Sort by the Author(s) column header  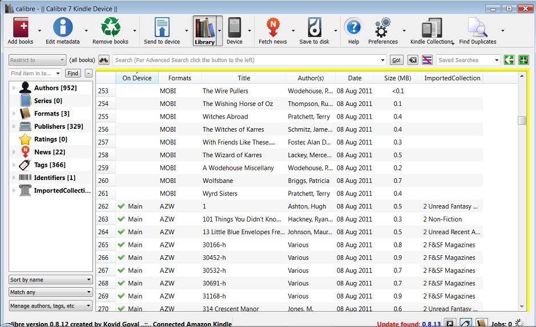click(311, 77)
